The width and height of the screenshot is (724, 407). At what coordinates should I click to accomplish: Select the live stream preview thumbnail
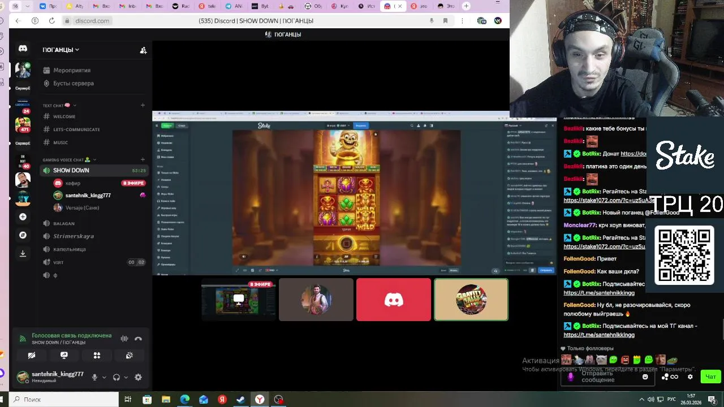(239, 300)
